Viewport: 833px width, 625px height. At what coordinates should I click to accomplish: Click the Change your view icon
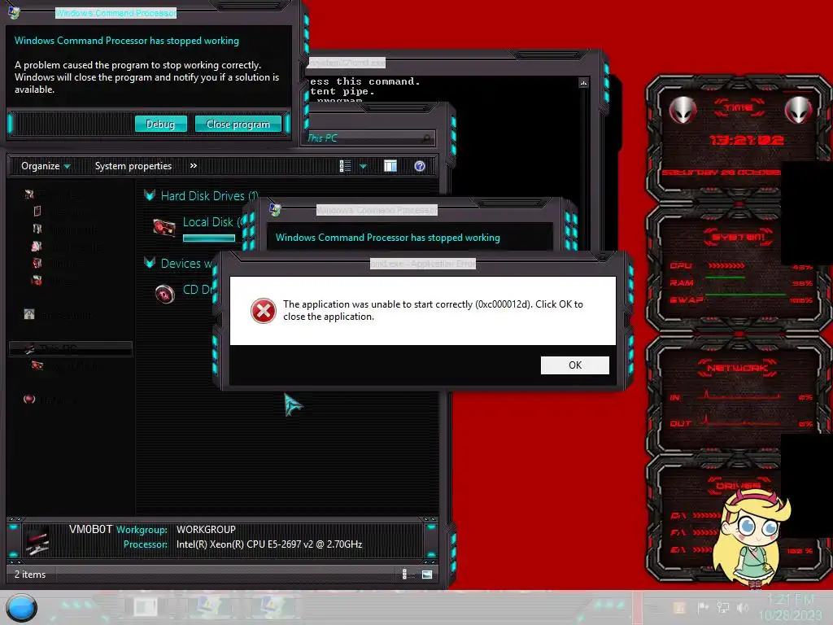(345, 166)
